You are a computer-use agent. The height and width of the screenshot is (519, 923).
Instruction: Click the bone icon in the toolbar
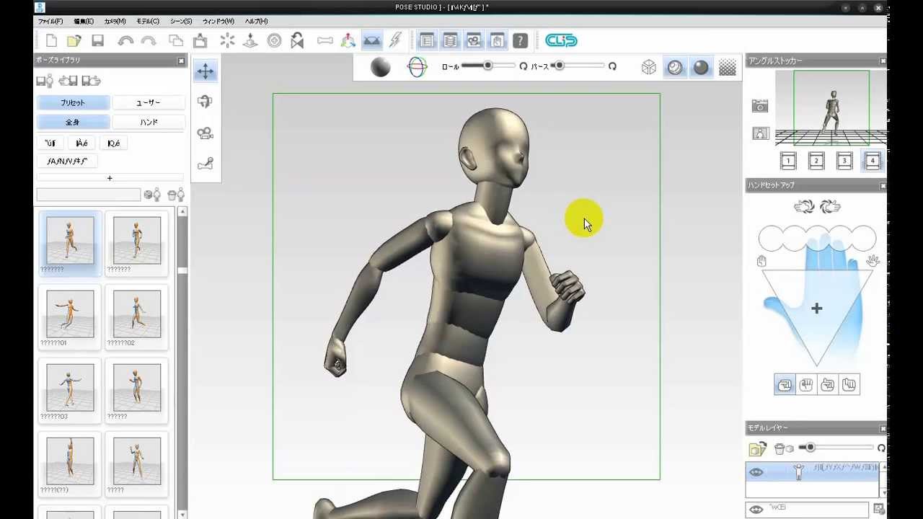[x=325, y=41]
